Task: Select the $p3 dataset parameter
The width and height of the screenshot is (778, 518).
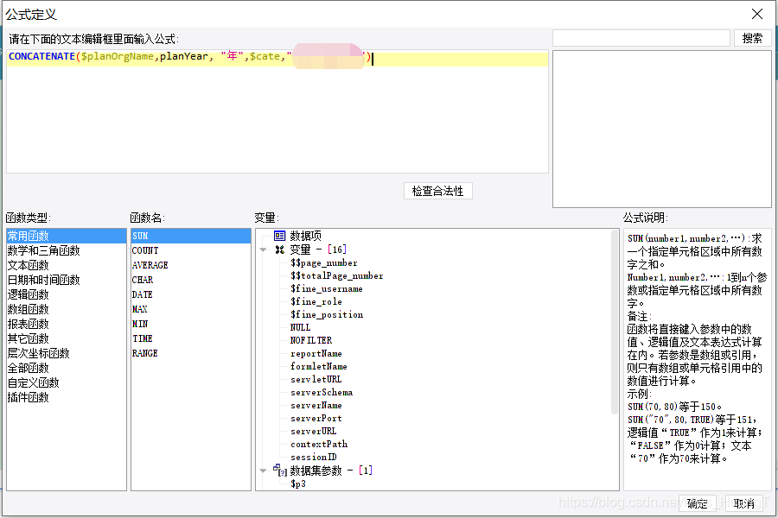Action: click(x=298, y=483)
